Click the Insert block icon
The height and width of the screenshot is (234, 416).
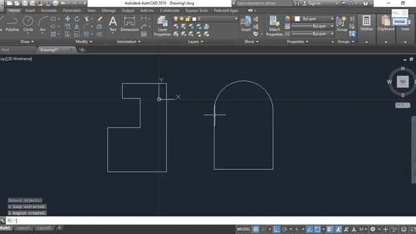[246, 23]
